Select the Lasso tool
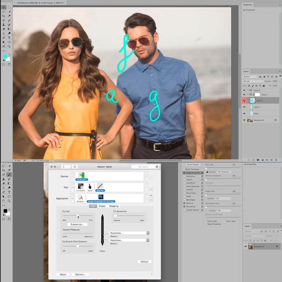Image resolution: width=282 pixels, height=282 pixels. (3, 12)
